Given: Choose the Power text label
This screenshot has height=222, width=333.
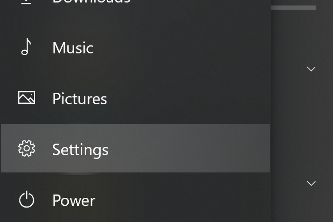Looking at the screenshot, I should click(74, 200).
